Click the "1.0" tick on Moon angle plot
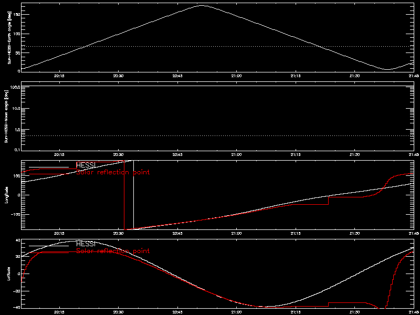The width and height of the screenshot is (420, 315). click(17, 130)
